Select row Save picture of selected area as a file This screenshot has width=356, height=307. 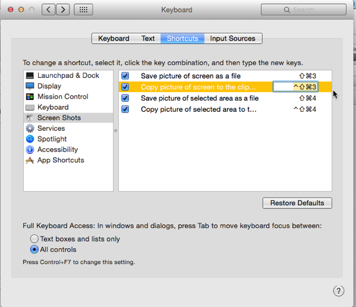tap(225, 98)
